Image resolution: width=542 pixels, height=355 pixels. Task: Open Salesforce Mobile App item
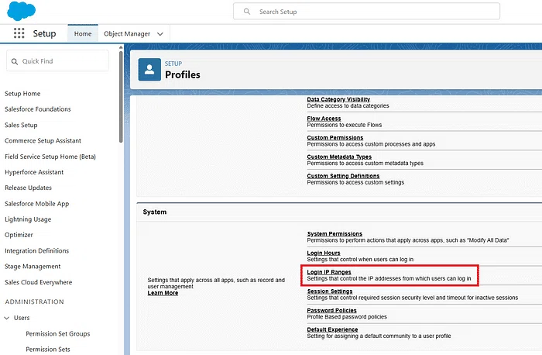click(37, 203)
